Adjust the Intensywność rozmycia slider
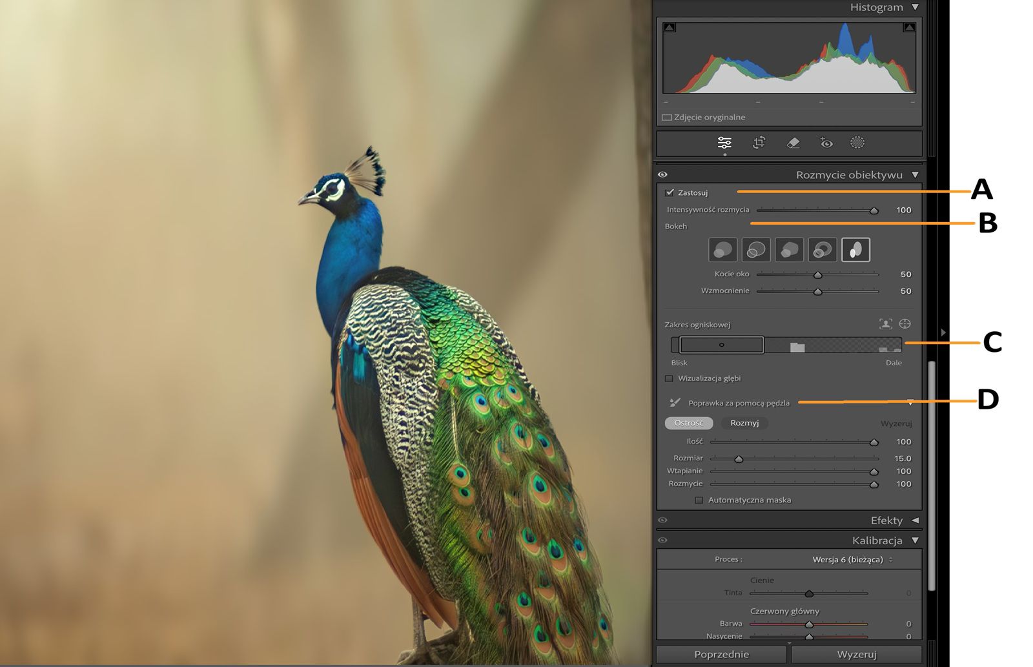This screenshot has width=1033, height=667. click(x=874, y=210)
